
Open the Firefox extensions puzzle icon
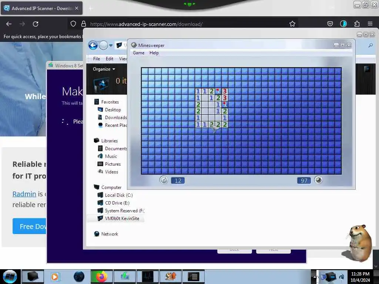pyautogui.click(x=357, y=24)
